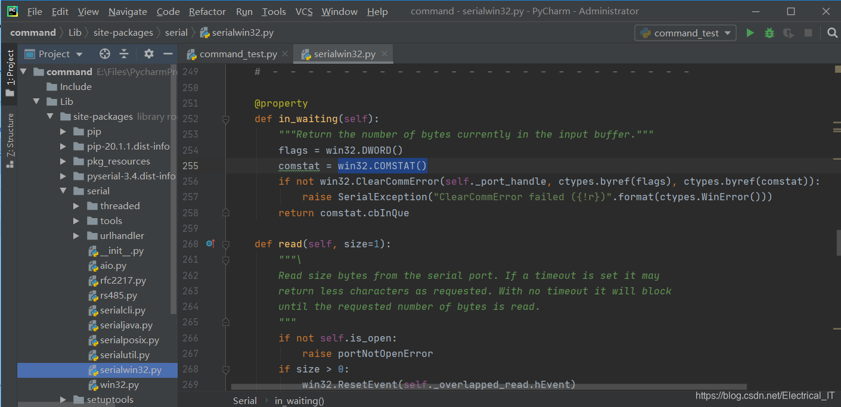841x407 pixels.
Task: Collapse the serial folder
Action: [63, 191]
